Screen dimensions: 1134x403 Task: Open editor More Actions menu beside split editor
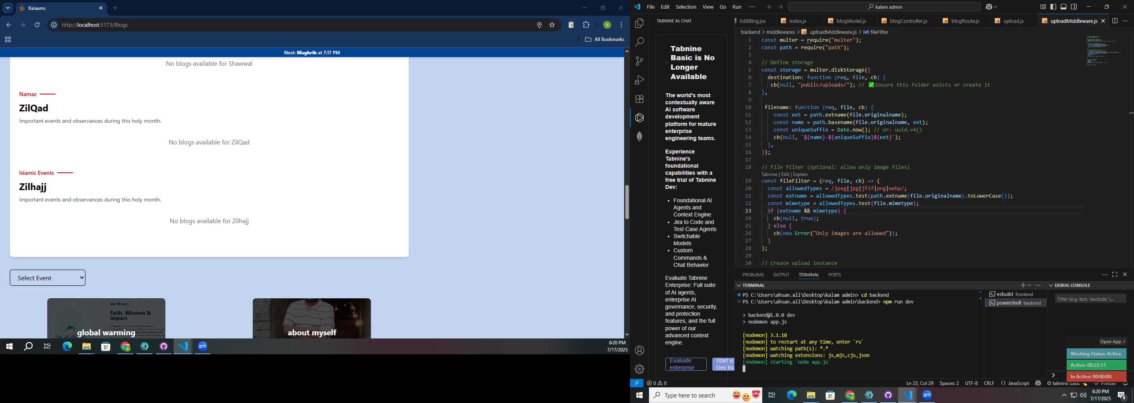point(1125,21)
